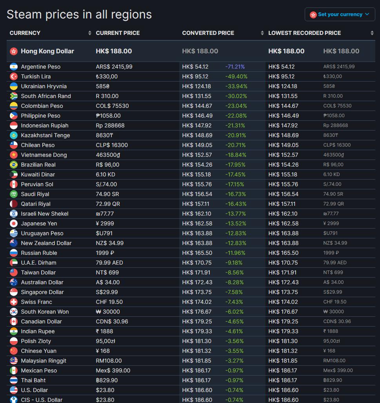380x403 pixels.
Task: Click the Argentine Peso flag icon
Action: coord(14,67)
